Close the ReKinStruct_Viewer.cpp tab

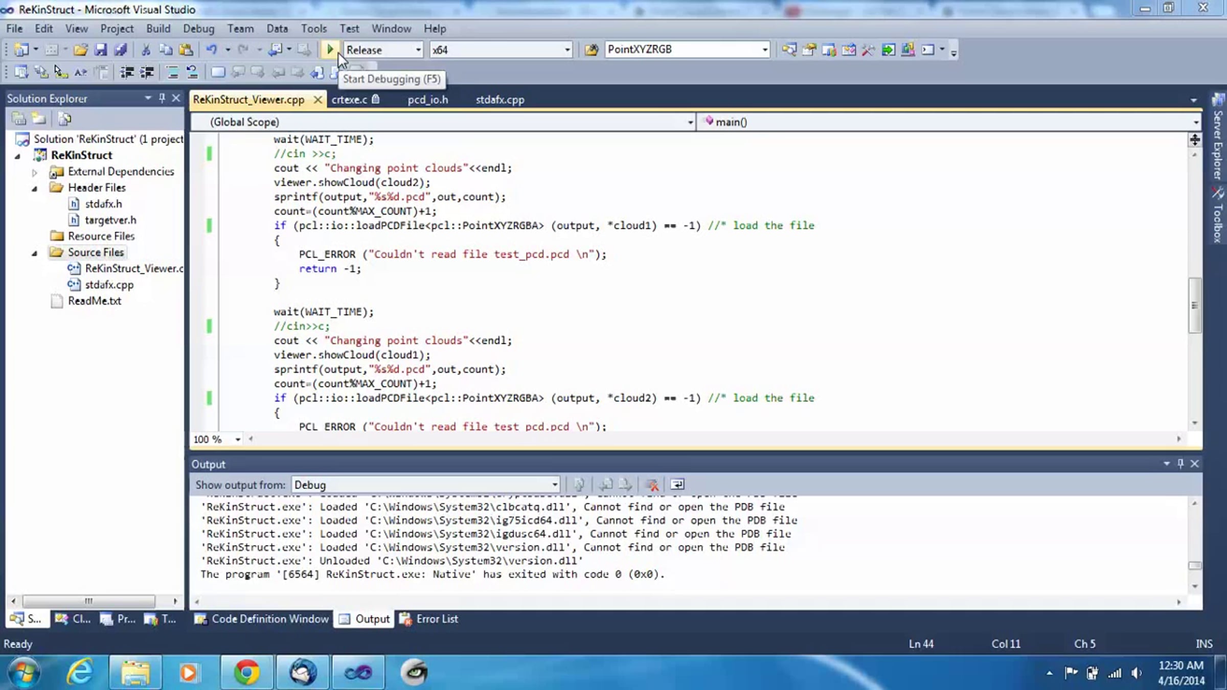(317, 100)
